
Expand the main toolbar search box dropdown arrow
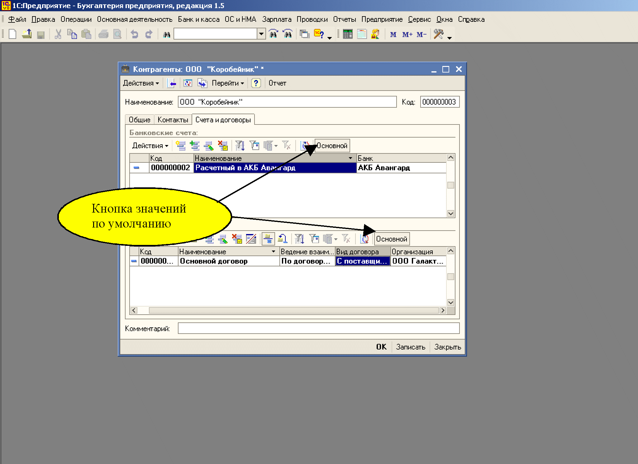click(261, 34)
